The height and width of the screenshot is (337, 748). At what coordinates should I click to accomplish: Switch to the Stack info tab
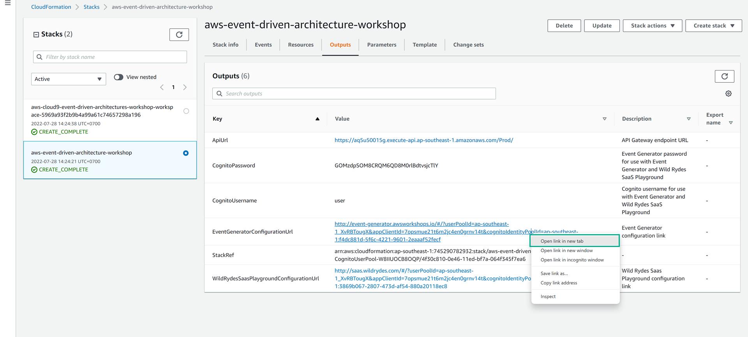(x=226, y=45)
